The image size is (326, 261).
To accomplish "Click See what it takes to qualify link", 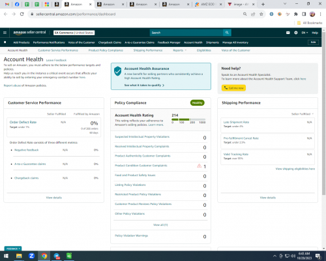I will click(144, 85).
